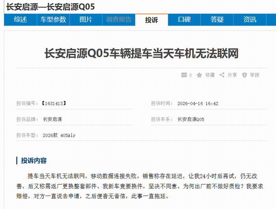Click the complaint headline about 车机无法联网
This screenshot has height=209, width=276.
coord(142,54)
